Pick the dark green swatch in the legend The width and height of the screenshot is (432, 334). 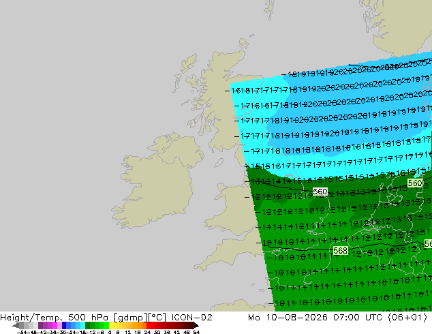click(88, 325)
